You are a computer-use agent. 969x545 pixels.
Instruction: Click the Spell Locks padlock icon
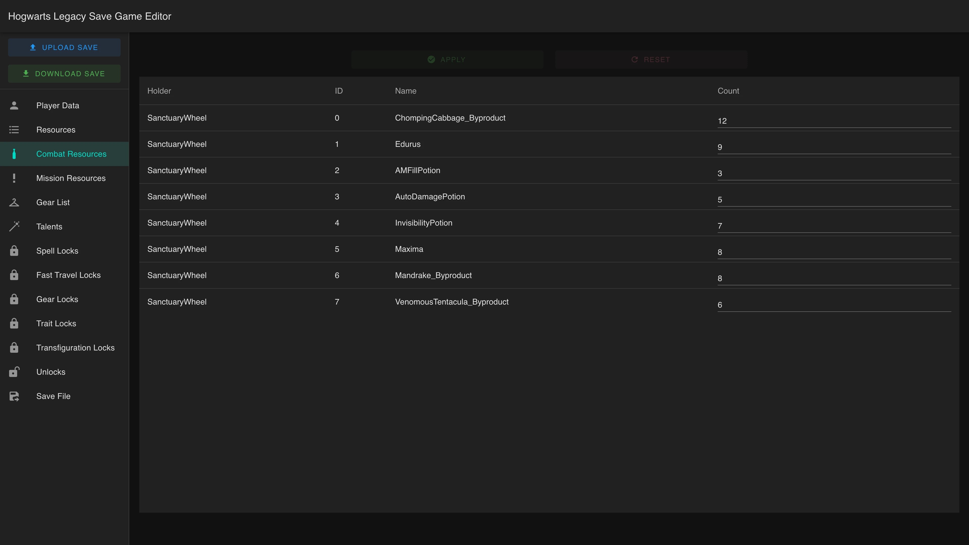(14, 251)
